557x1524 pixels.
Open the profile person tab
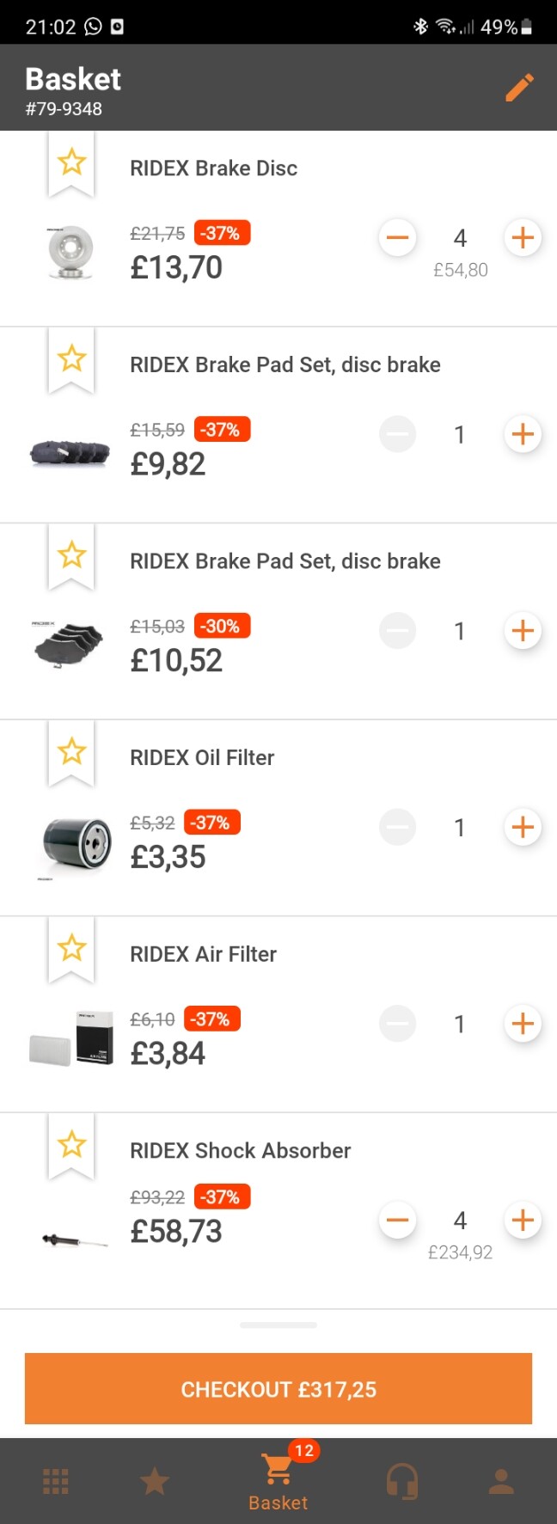click(501, 1481)
